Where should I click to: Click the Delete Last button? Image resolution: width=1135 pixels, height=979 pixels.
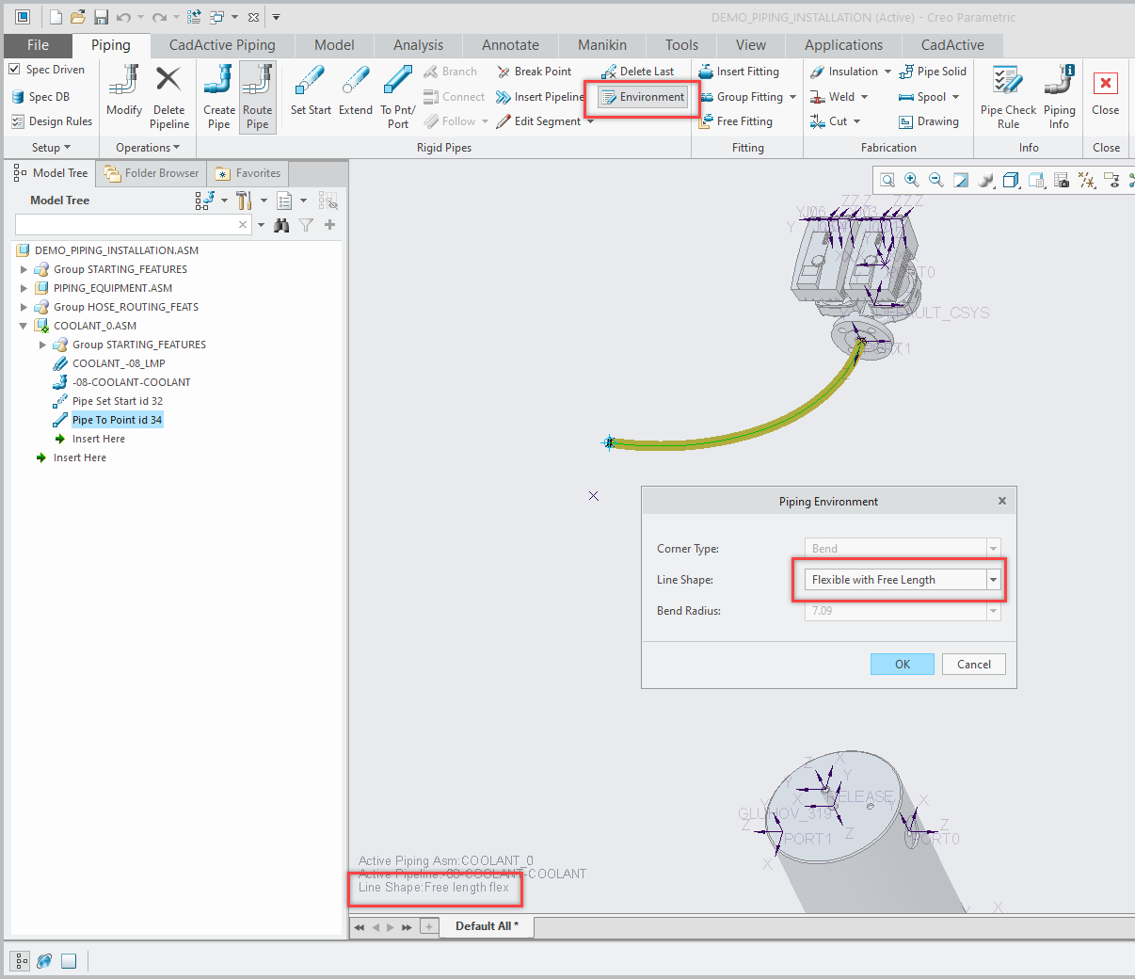pos(637,72)
